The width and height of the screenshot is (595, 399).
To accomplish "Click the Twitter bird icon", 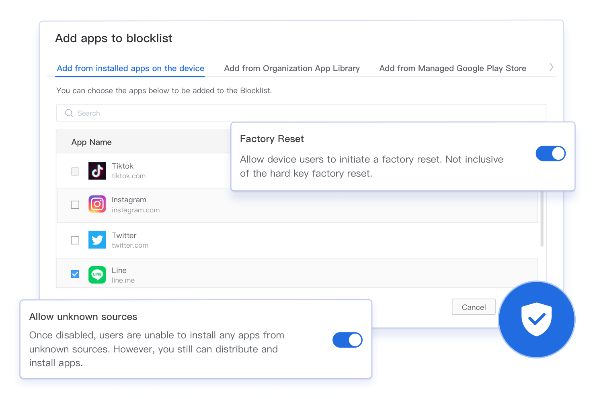I will pos(97,240).
